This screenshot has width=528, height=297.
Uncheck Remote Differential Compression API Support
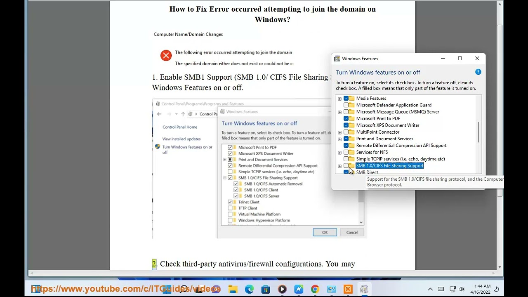(x=346, y=145)
